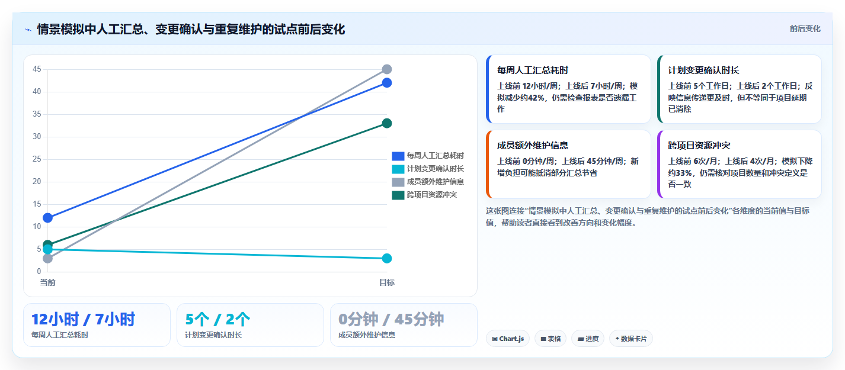
Task: Click the description text starting 上线前 12小时/周
Action: (x=568, y=97)
